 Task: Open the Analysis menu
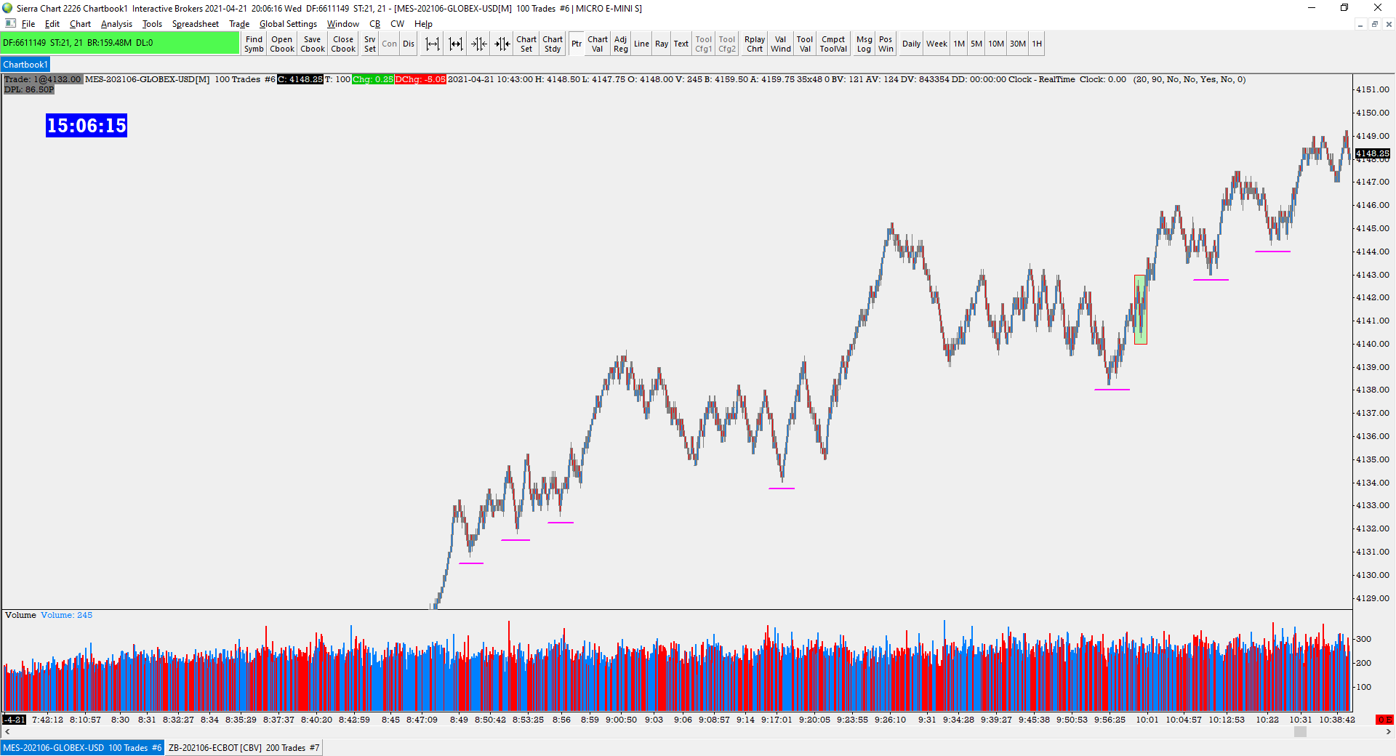116,24
